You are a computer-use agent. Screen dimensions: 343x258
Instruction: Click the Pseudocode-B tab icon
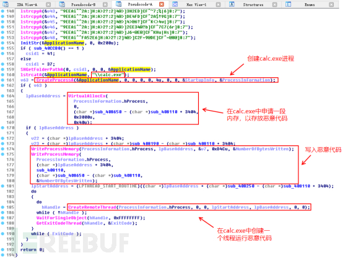[62, 4]
